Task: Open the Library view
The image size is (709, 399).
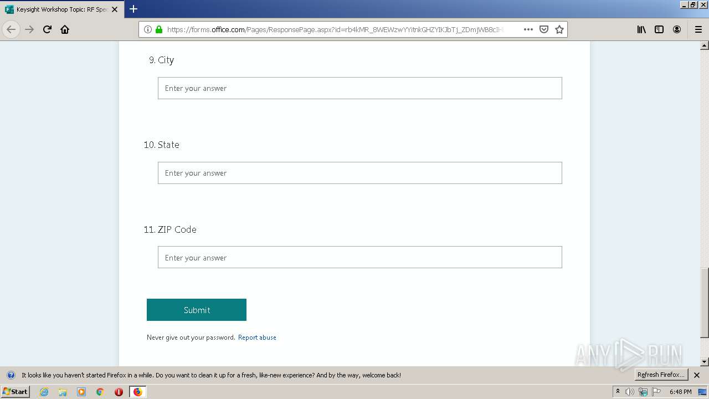Action: tap(641, 29)
